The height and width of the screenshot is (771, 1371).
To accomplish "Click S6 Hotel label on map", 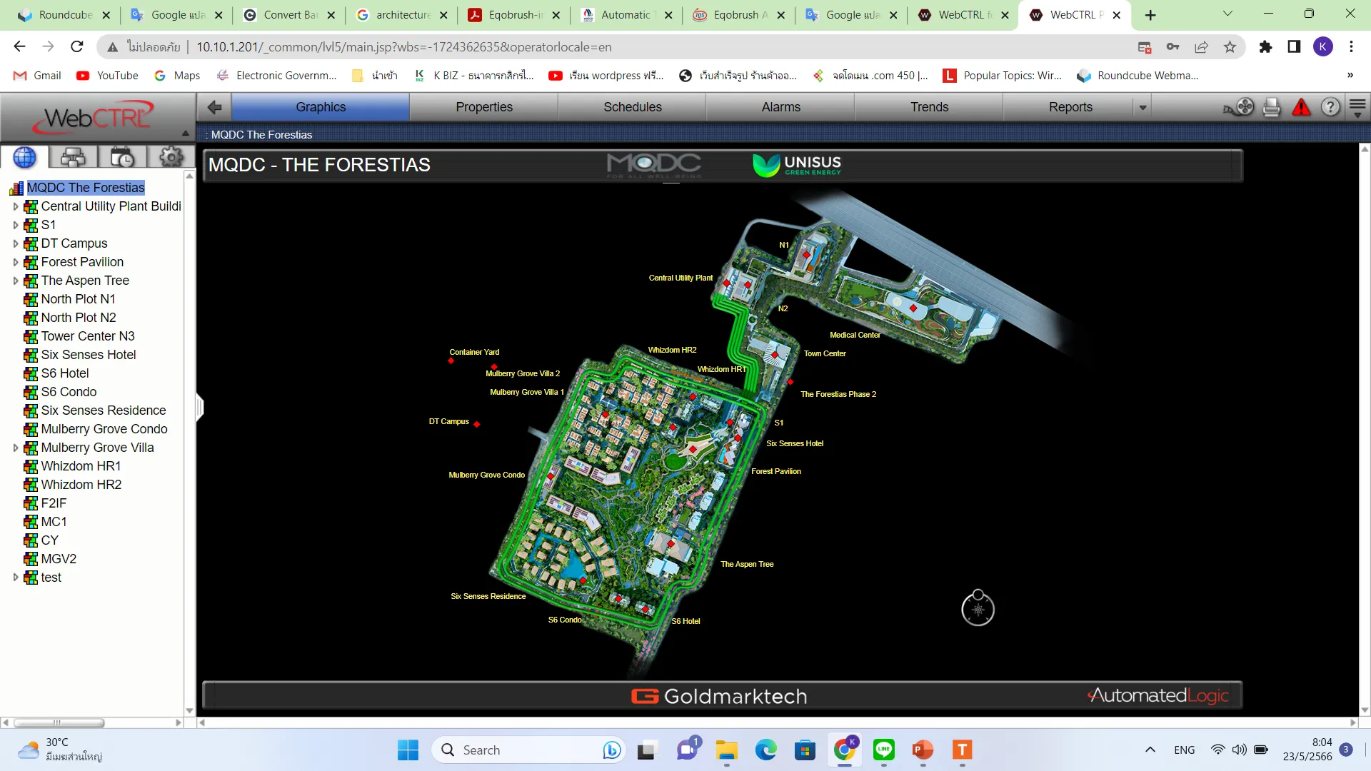I will [685, 622].
